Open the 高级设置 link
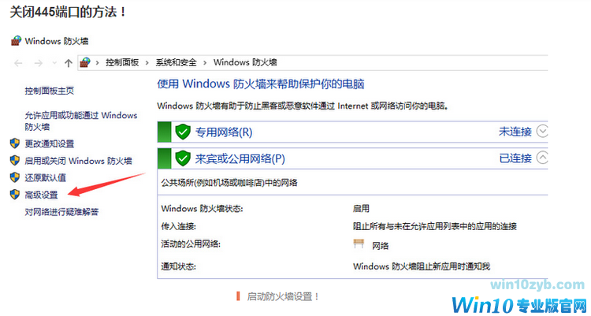The image size is (591, 316). pos(42,195)
